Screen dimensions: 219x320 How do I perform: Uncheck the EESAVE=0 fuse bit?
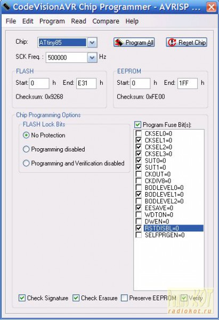click(x=139, y=208)
